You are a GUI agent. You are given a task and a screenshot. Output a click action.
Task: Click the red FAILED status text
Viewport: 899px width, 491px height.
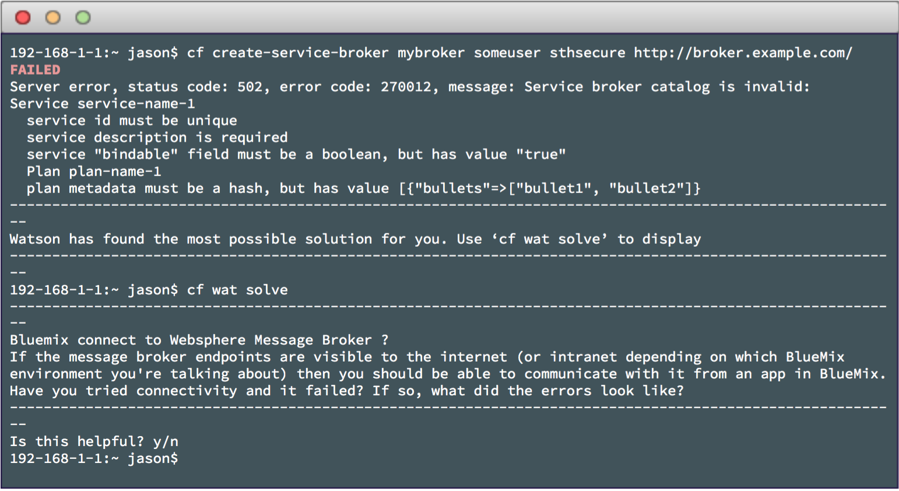pos(35,69)
